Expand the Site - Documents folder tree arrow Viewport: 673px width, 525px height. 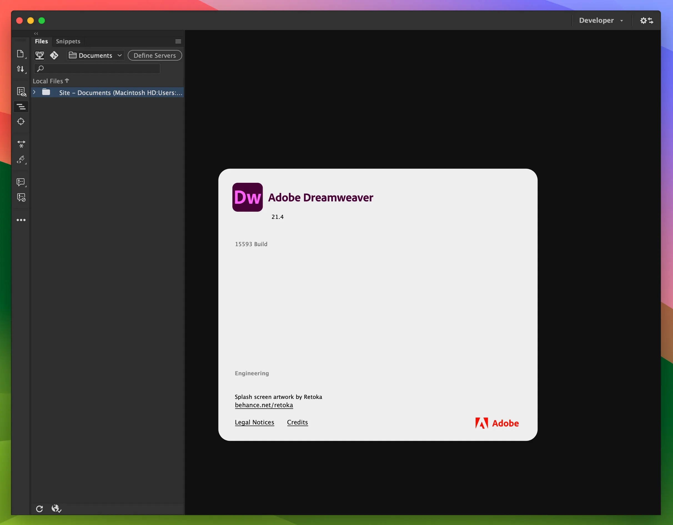[x=34, y=92]
